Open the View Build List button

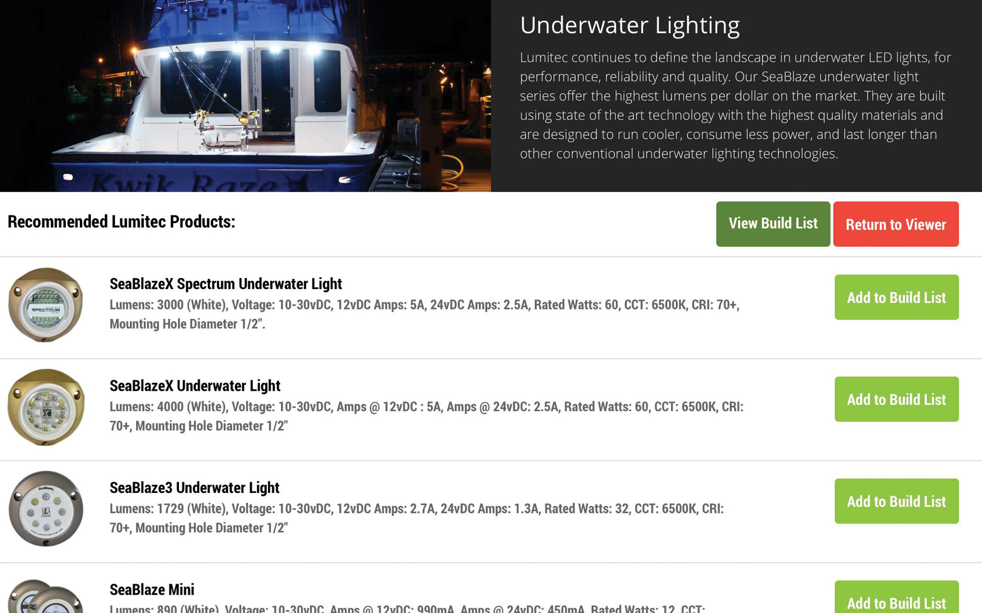click(773, 224)
